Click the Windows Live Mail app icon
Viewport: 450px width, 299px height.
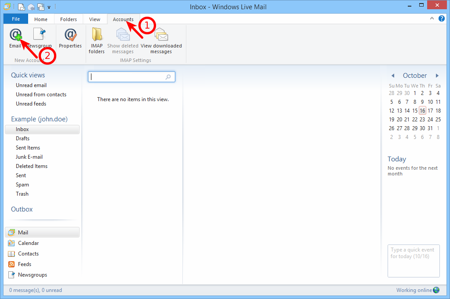point(7,6)
